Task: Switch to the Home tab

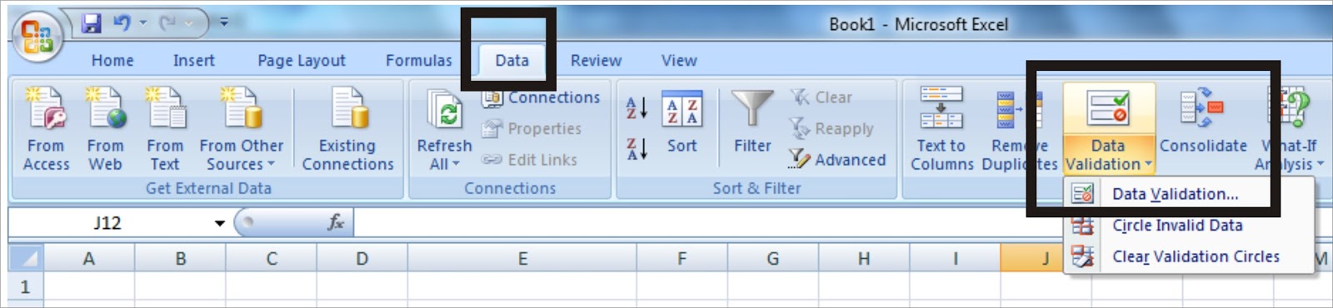Action: click(112, 61)
